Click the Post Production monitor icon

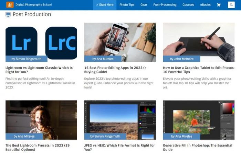(8, 15)
